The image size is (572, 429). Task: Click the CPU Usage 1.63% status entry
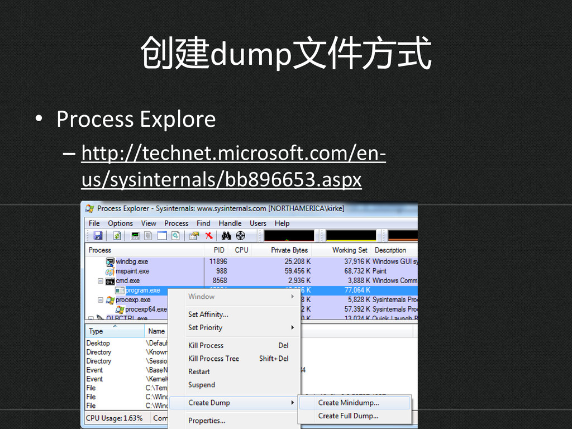[x=114, y=418]
